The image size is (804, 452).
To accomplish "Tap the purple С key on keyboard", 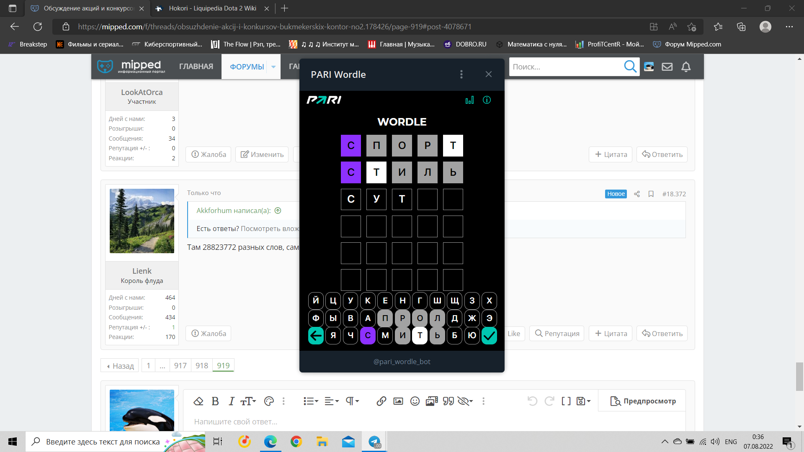I will pyautogui.click(x=368, y=336).
